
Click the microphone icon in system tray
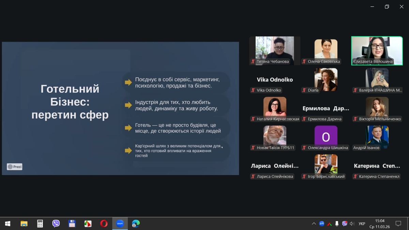[x=337, y=224]
